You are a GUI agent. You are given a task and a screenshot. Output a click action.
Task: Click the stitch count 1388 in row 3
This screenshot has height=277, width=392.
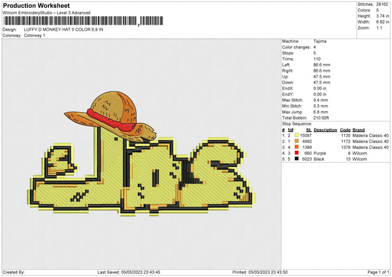tap(307, 147)
